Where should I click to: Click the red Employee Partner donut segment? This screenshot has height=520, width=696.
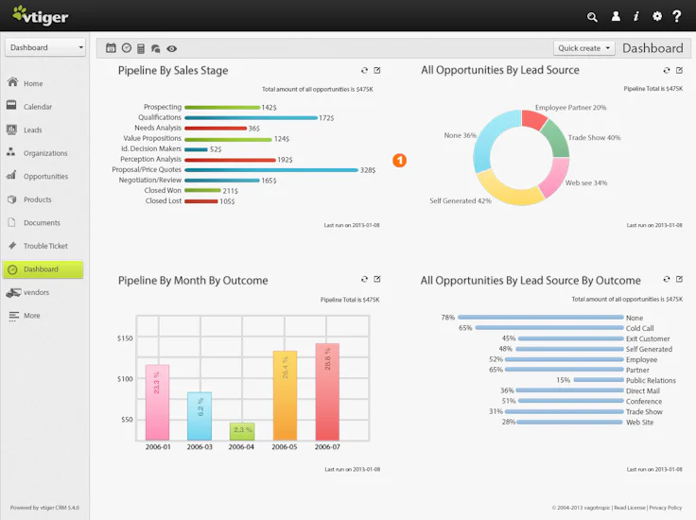pos(533,118)
